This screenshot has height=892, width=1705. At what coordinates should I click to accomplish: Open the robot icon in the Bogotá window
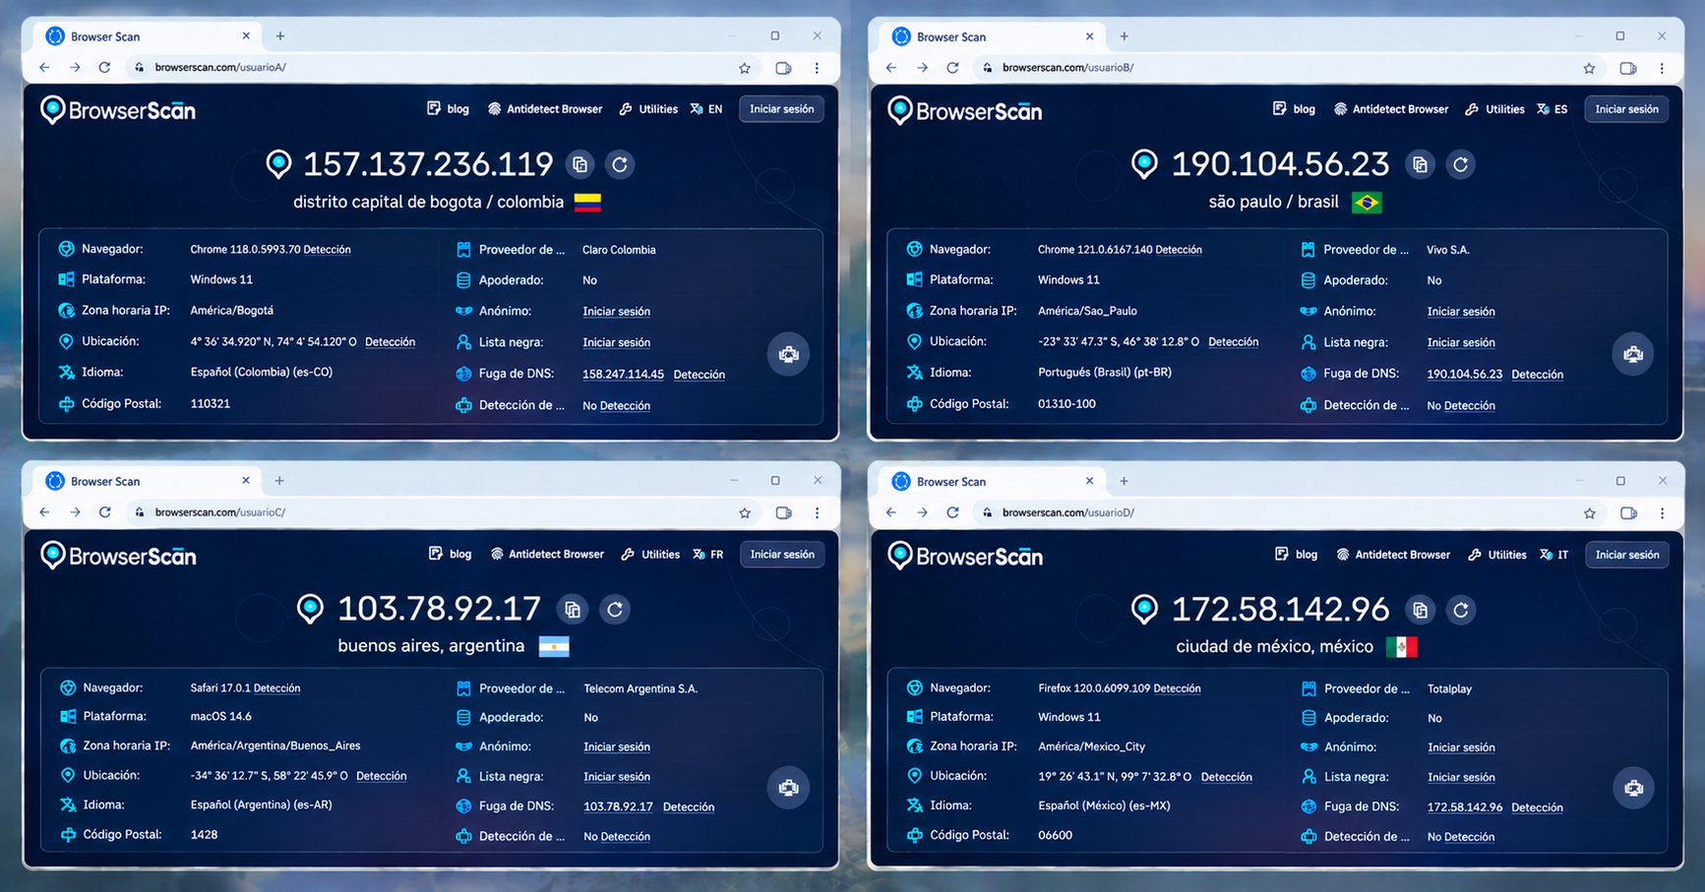(x=788, y=354)
